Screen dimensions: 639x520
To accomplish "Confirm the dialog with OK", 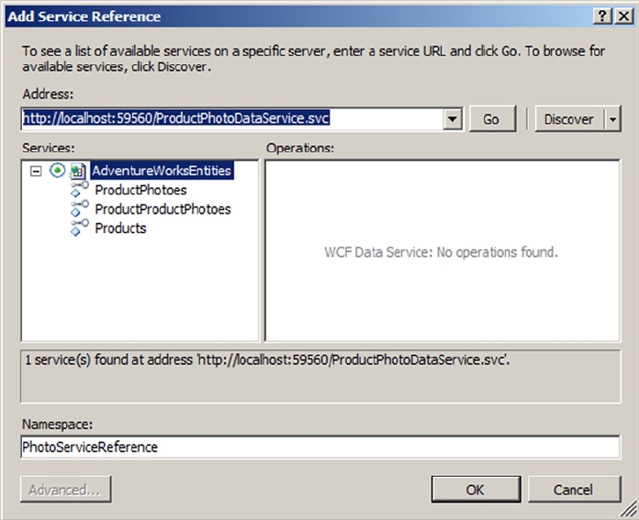I will pos(476,490).
